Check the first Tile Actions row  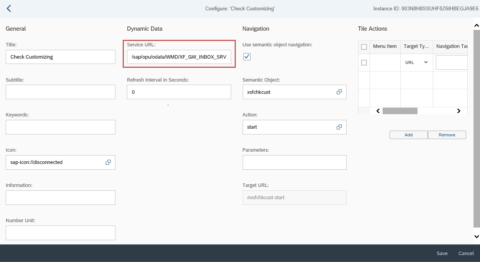coord(363,62)
